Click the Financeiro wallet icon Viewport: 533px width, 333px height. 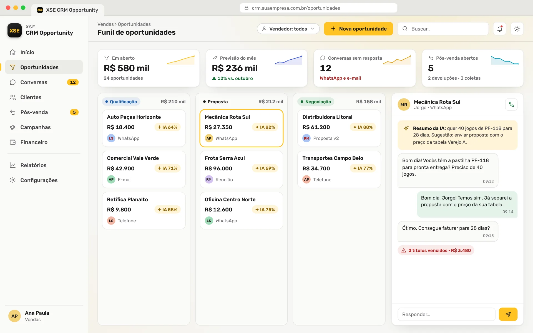13,142
